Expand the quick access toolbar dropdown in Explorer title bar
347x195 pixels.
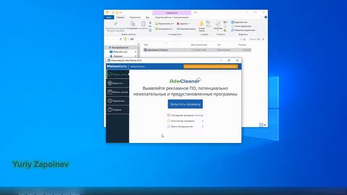120,12
